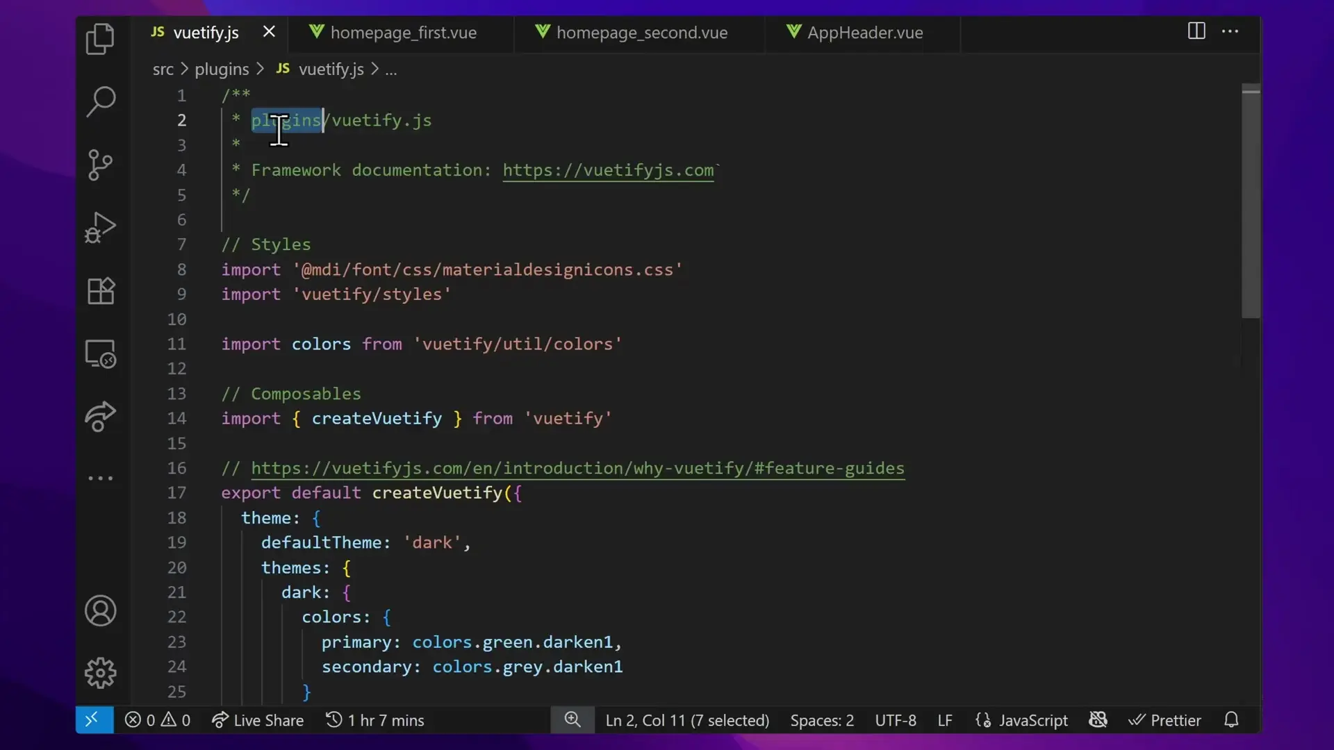Click line number 8 in gutter
Image resolution: width=1334 pixels, height=750 pixels.
pyautogui.click(x=181, y=269)
